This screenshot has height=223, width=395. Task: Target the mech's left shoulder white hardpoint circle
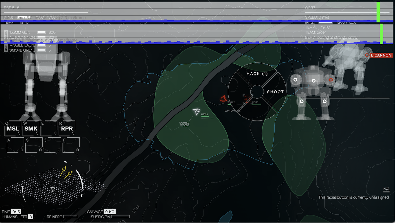[x=295, y=80]
